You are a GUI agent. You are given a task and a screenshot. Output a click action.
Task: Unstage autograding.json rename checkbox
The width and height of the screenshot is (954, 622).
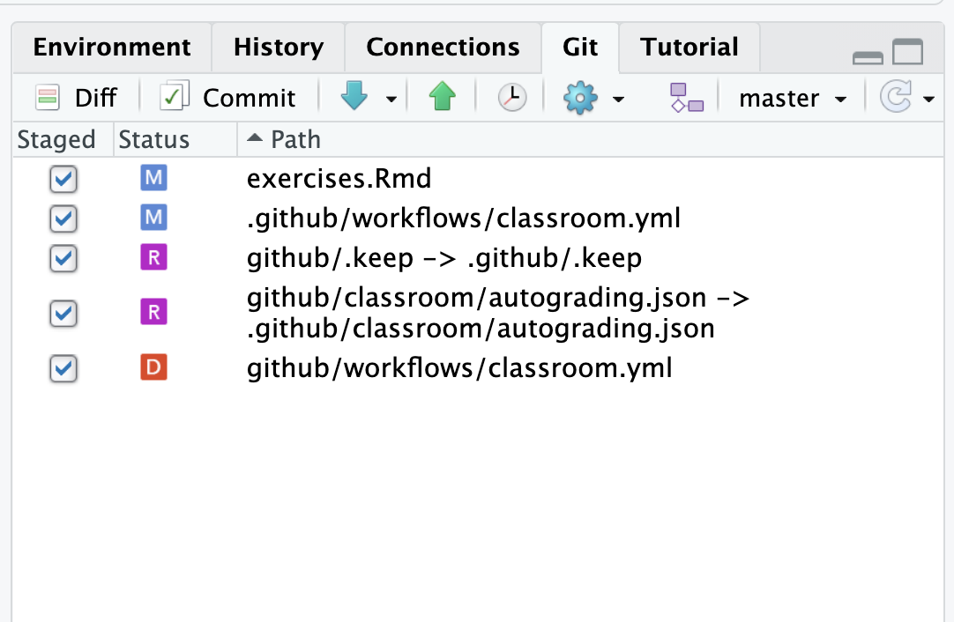pos(63,313)
